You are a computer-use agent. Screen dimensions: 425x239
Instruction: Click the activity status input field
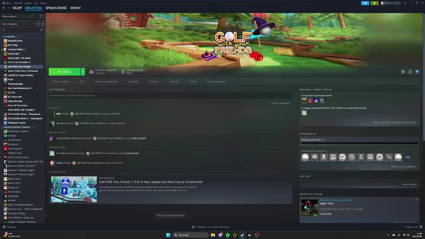tap(170, 96)
